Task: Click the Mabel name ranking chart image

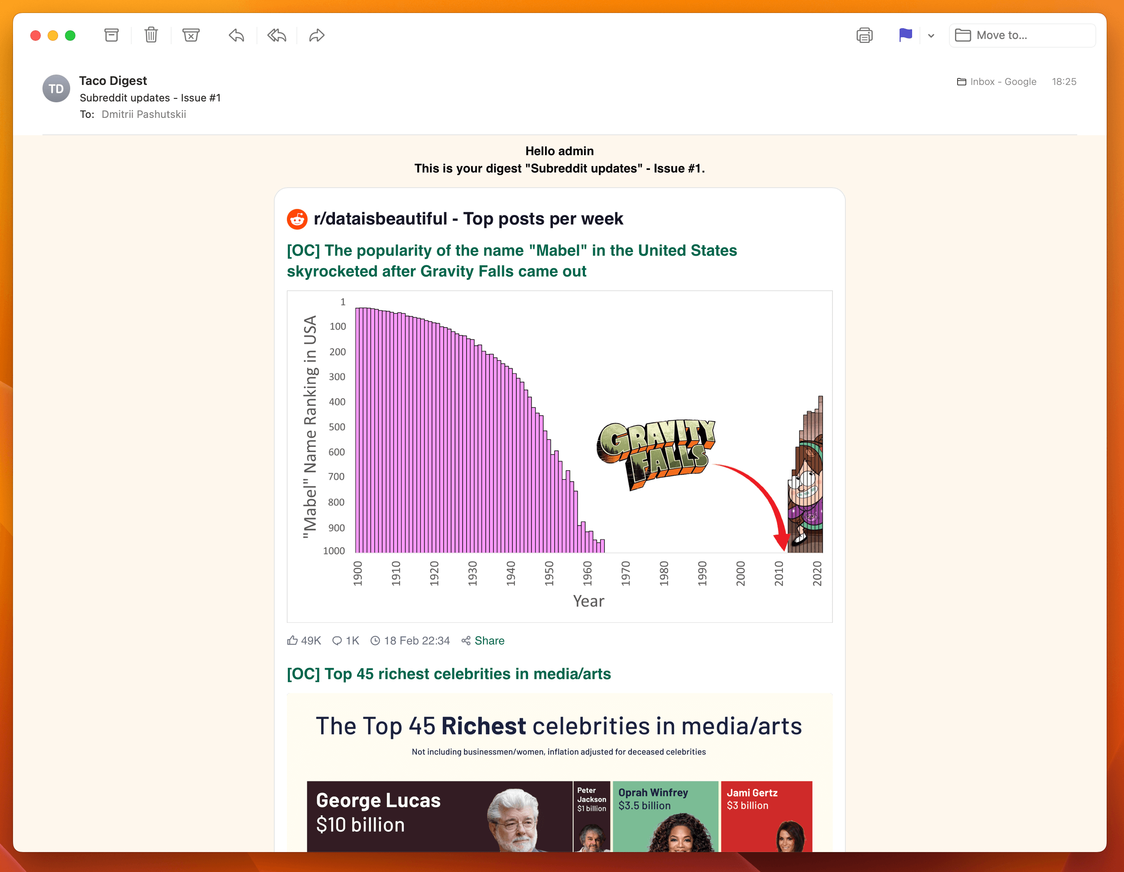Action: pos(559,456)
